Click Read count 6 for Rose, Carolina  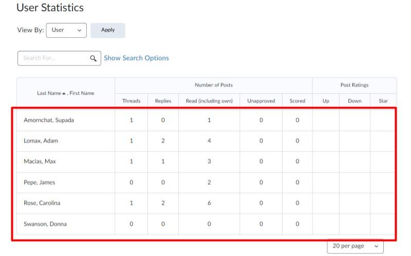tap(209, 203)
